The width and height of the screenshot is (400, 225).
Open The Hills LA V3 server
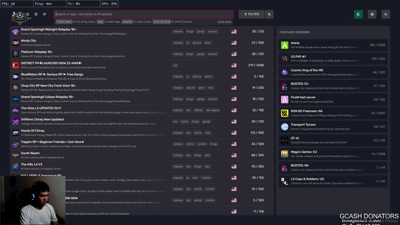click(142, 167)
